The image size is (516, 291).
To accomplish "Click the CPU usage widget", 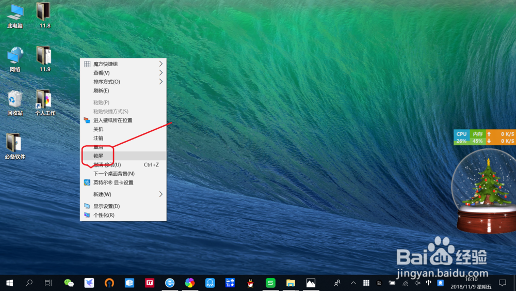I will click(x=461, y=137).
